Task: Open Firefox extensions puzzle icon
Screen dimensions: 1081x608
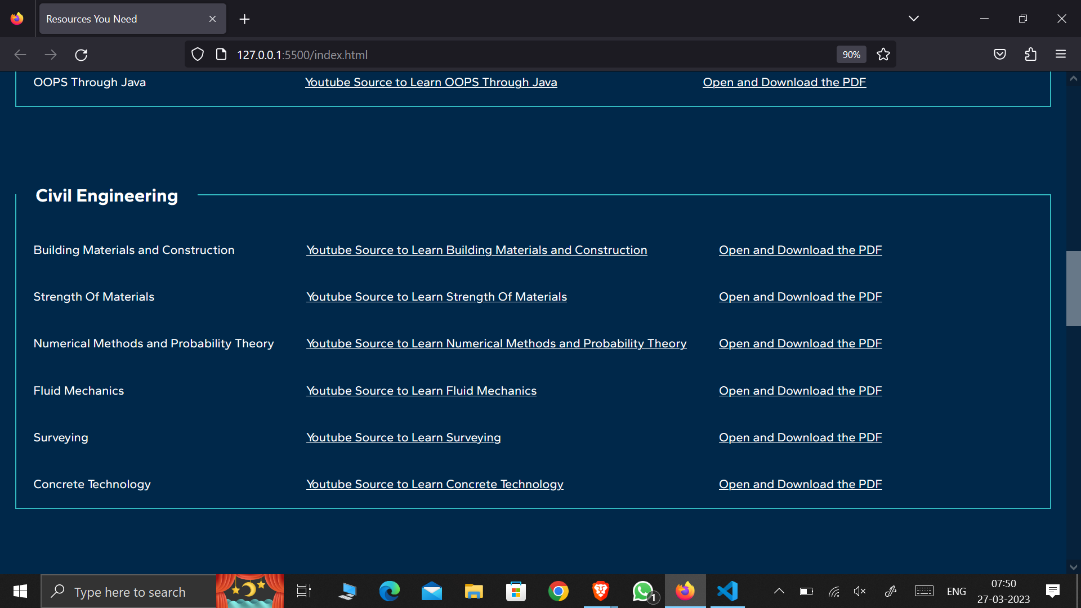Action: pyautogui.click(x=1030, y=55)
